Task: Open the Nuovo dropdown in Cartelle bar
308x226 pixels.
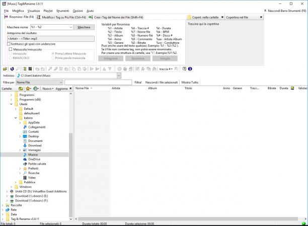Action: pyautogui.click(x=48, y=89)
